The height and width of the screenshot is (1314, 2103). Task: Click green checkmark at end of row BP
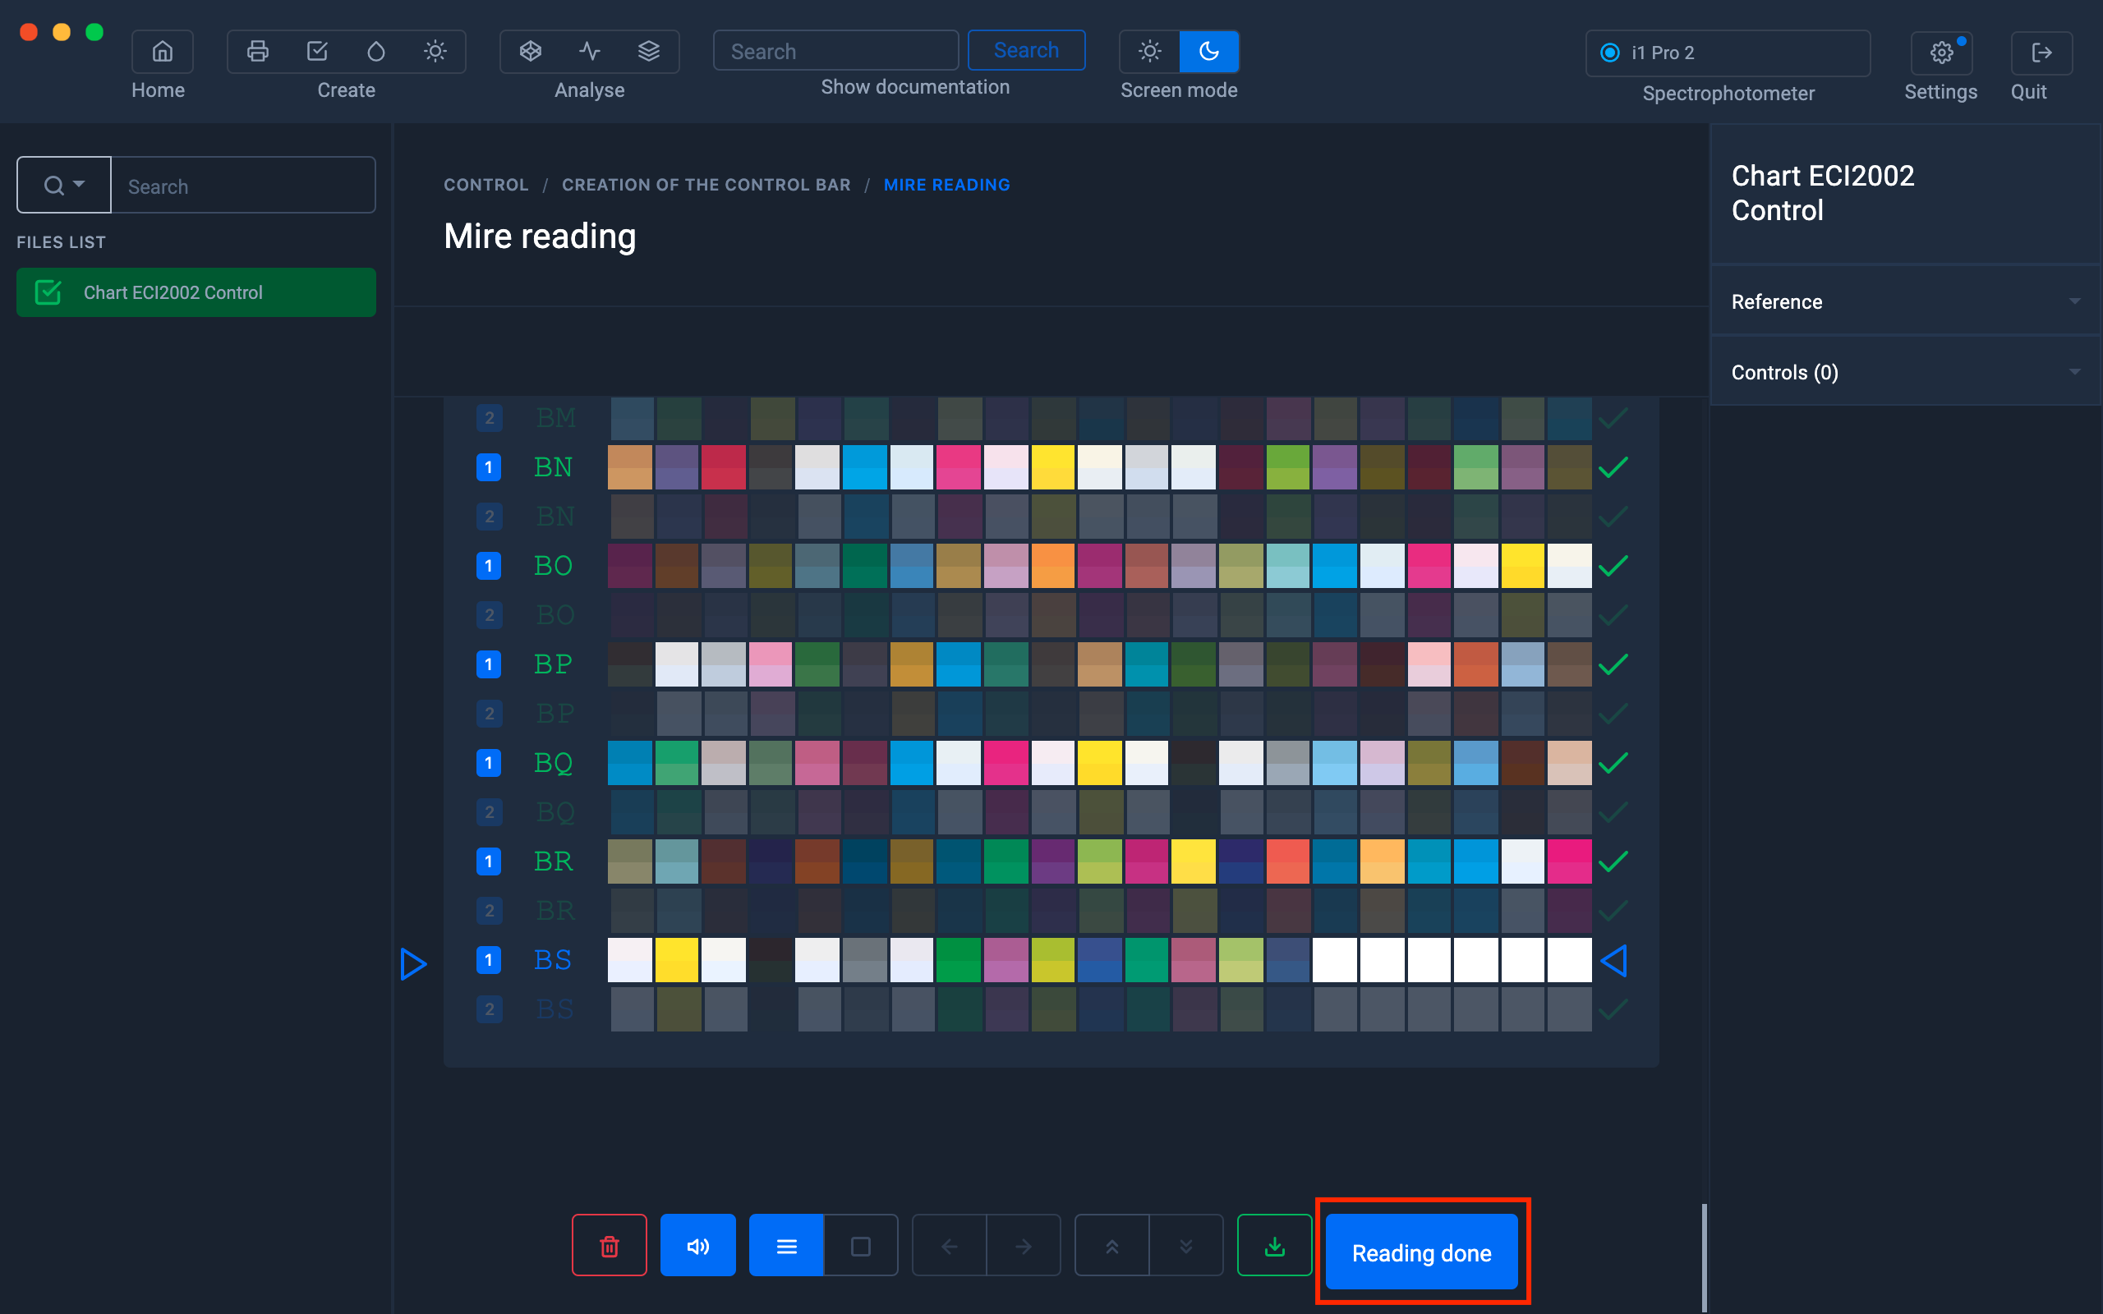(x=1613, y=664)
